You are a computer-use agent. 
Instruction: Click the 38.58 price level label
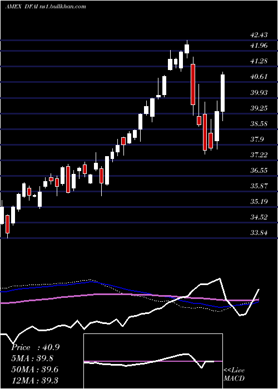pyautogui.click(x=259, y=124)
